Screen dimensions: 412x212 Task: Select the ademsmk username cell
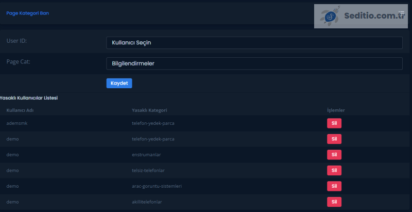coord(17,123)
